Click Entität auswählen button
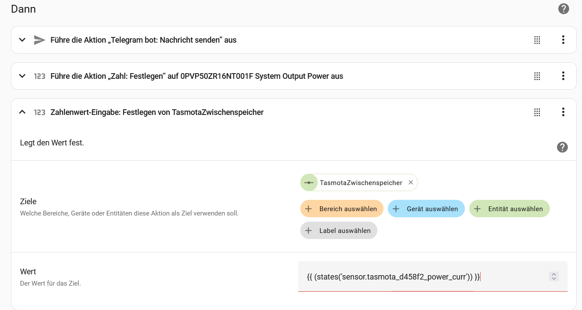 tap(509, 209)
